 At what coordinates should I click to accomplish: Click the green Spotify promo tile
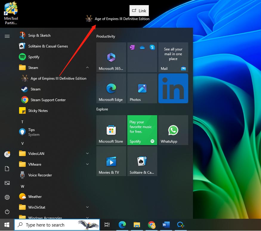pos(142,130)
